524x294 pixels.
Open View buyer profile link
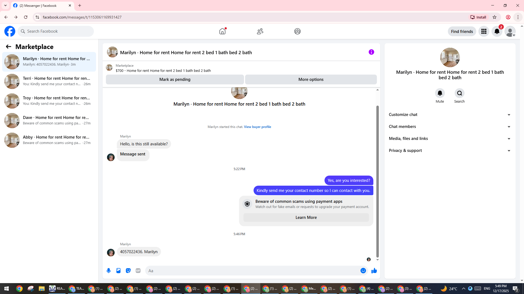coord(257,127)
